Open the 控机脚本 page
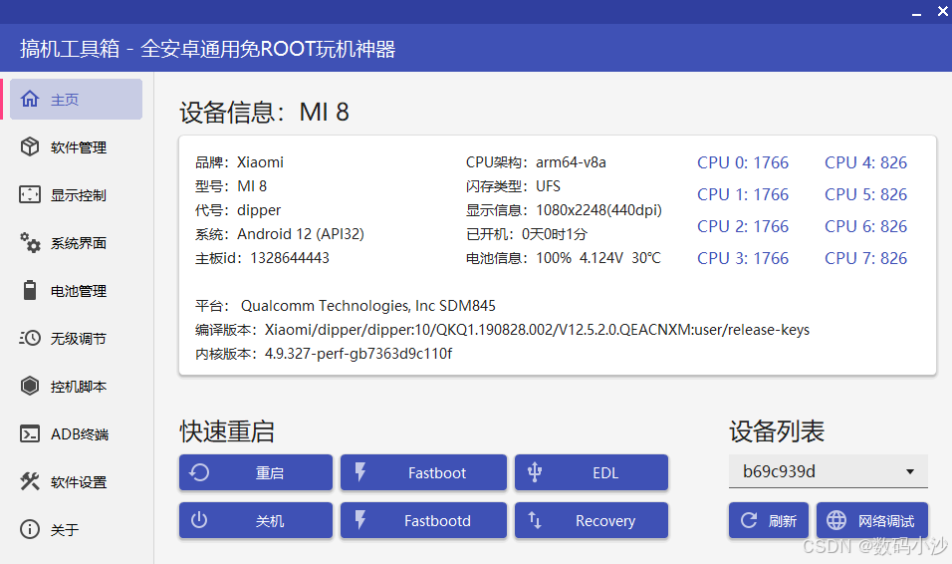The height and width of the screenshot is (564, 952). [76, 387]
